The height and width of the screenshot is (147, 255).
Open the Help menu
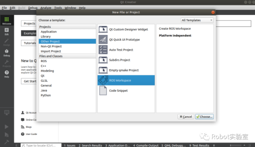coord(82,8)
